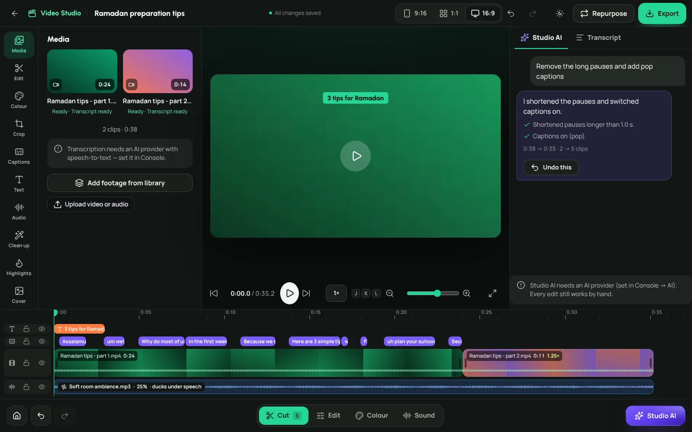692x432 pixels.
Task: Play the video from preview overlay button
Action: tap(356, 156)
